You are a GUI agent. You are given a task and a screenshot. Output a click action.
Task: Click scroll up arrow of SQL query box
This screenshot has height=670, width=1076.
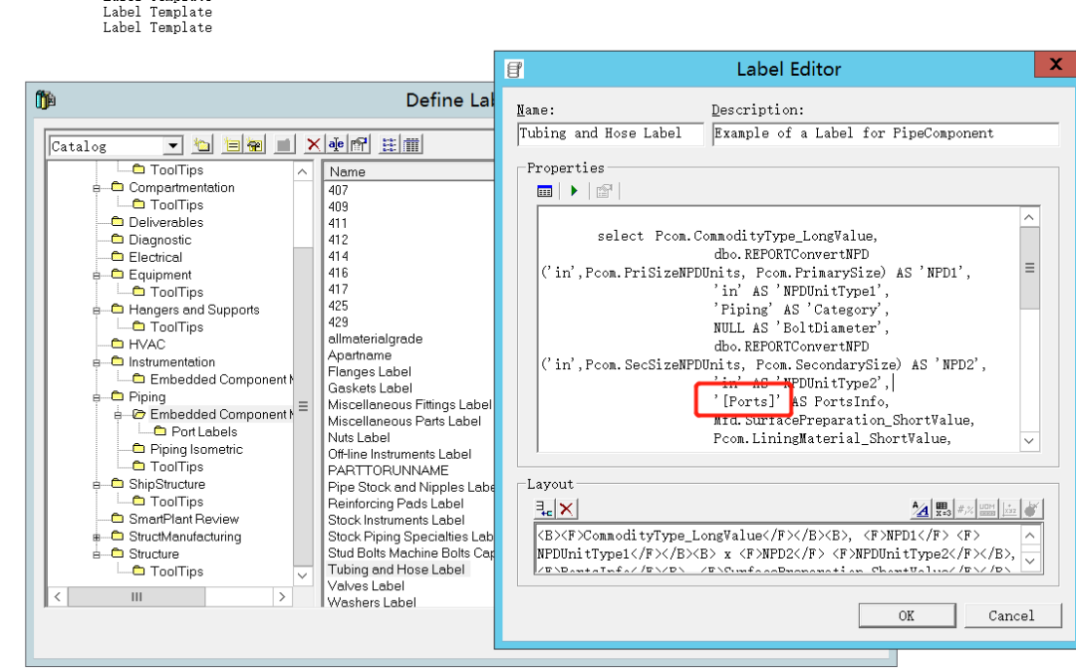[x=1028, y=218]
